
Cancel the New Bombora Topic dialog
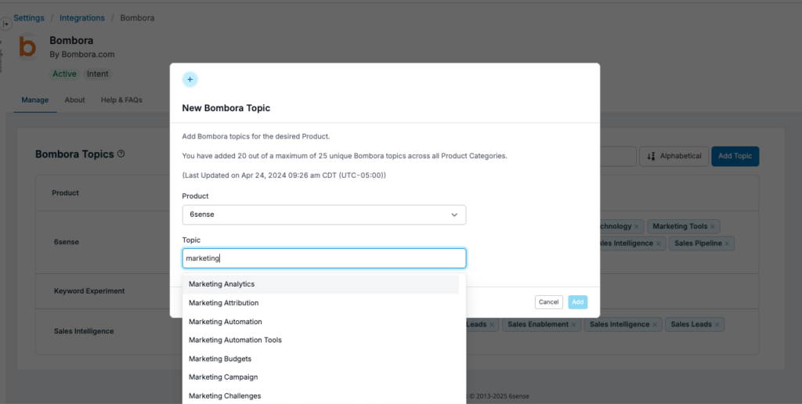click(548, 302)
